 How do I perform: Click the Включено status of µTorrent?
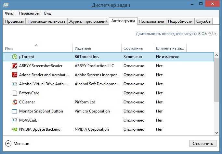coord(133,57)
